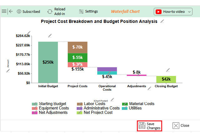Close the chart editor via Close button
This screenshot has height=138, width=200.
point(181,125)
